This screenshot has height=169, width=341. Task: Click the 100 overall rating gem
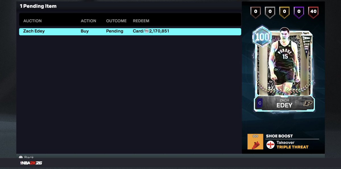point(262,37)
